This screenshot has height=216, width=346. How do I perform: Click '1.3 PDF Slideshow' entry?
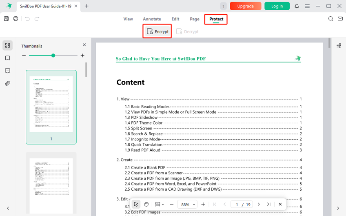[x=141, y=118]
